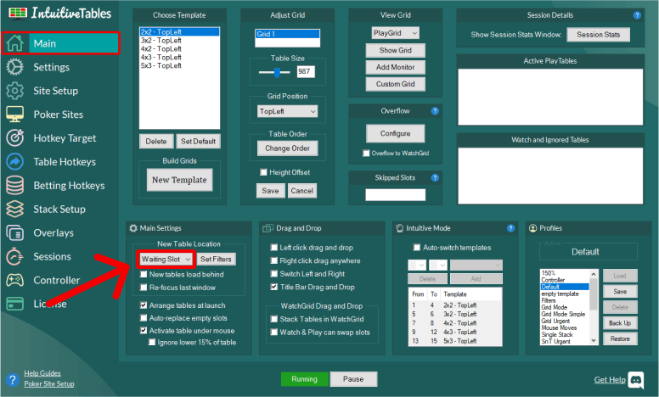Click the Profiles person icon
Viewport: 659px width, 397px height.
[533, 228]
